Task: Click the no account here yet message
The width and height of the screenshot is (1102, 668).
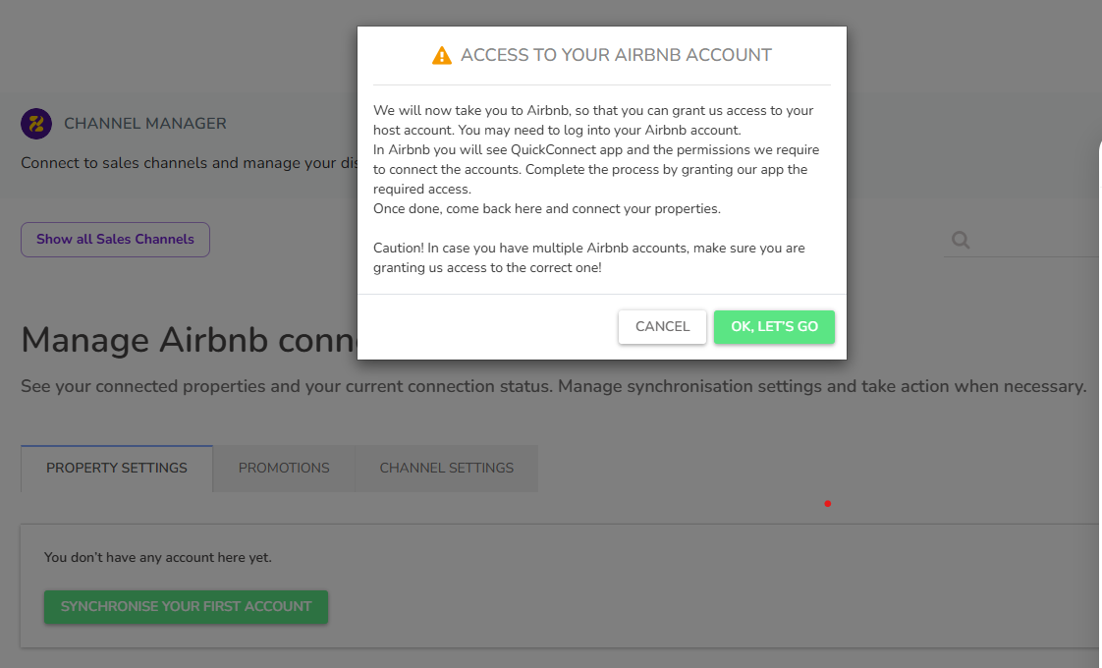Action: pos(158,558)
